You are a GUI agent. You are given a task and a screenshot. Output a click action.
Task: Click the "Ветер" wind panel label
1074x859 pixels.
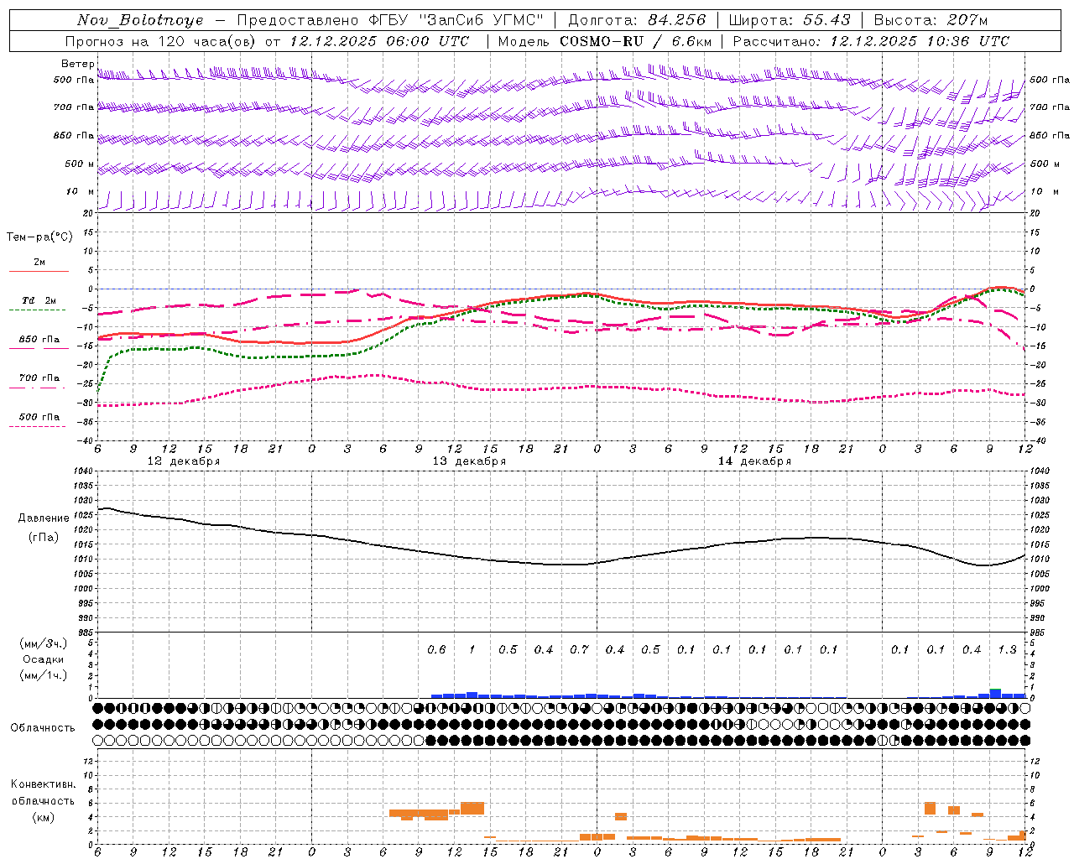77,64
